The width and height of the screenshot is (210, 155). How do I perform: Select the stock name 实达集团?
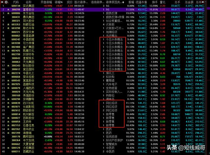29,6
